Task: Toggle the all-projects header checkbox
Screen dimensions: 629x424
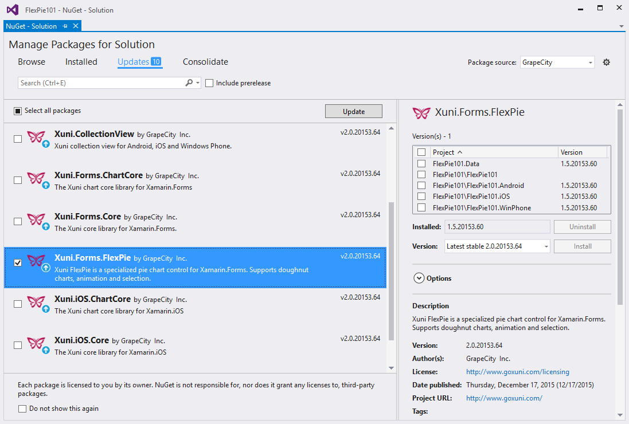Action: (421, 152)
